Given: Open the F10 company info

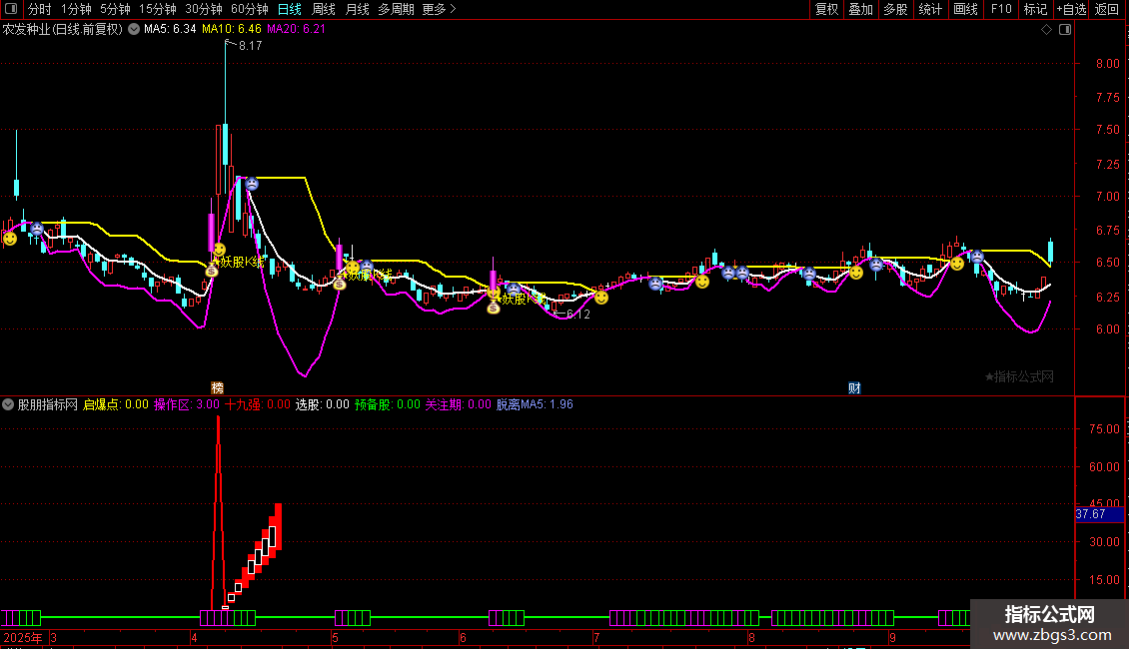Looking at the screenshot, I should click(x=1000, y=9).
